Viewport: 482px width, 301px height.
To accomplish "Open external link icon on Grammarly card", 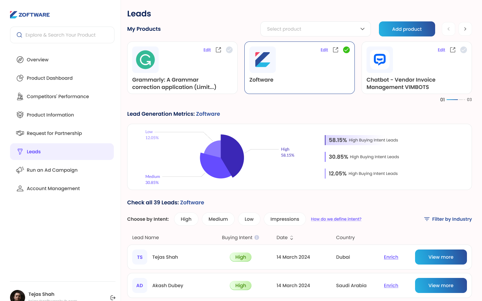I will coord(218,50).
